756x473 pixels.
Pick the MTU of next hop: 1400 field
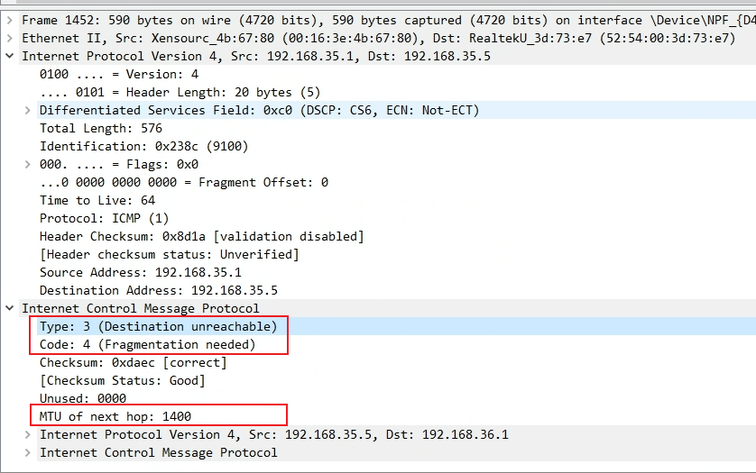coord(115,416)
